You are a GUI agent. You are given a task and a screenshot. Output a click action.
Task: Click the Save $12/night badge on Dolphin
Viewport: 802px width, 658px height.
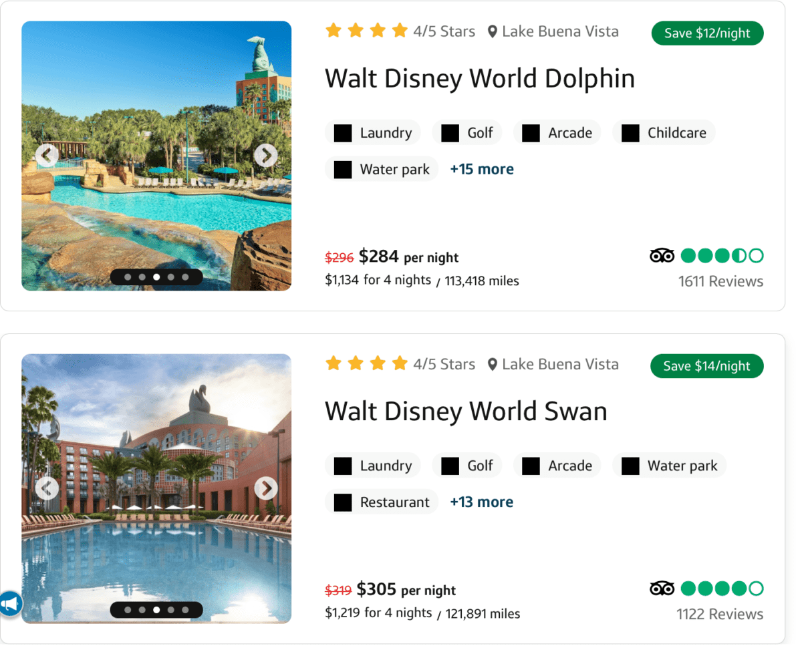coord(706,33)
